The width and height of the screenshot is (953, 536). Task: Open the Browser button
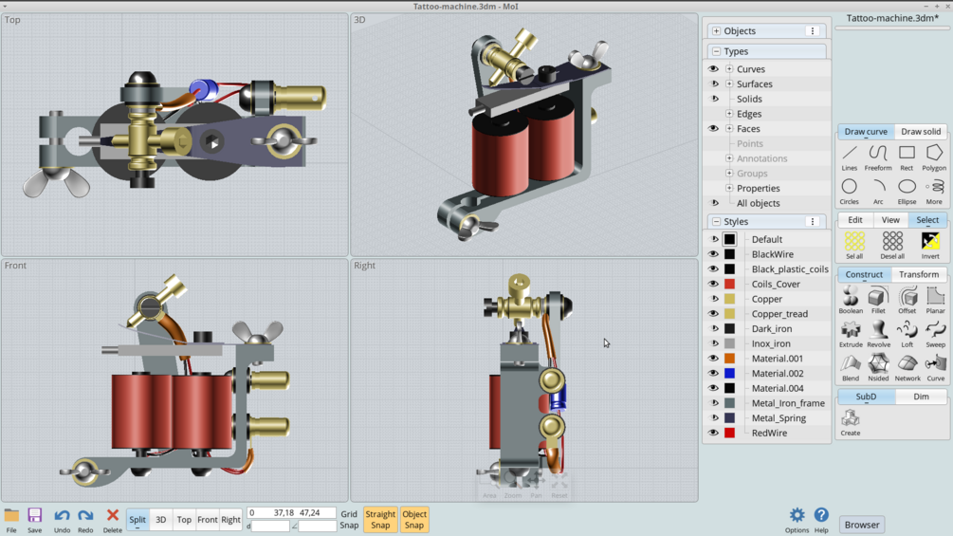(862, 525)
